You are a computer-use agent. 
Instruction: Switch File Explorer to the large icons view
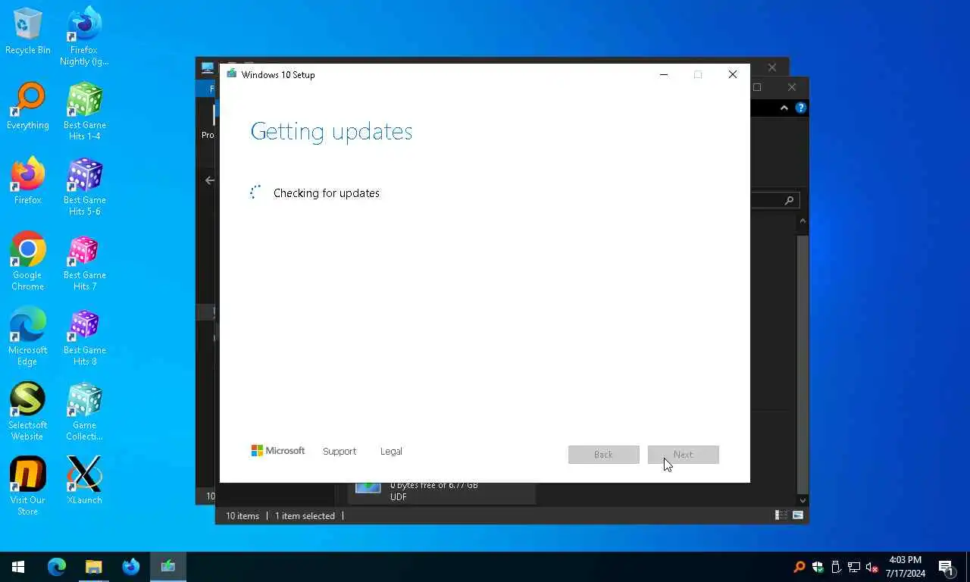(x=798, y=515)
